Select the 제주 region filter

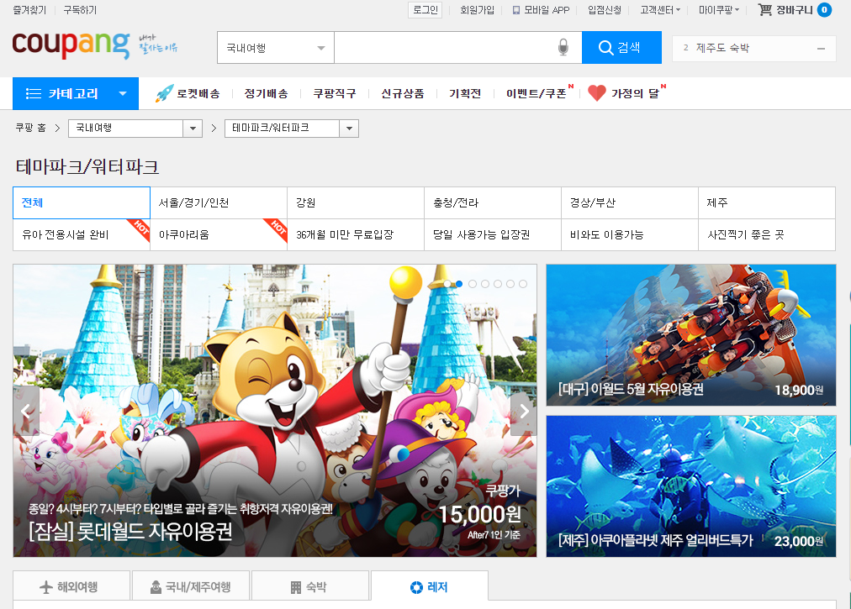[x=767, y=202]
